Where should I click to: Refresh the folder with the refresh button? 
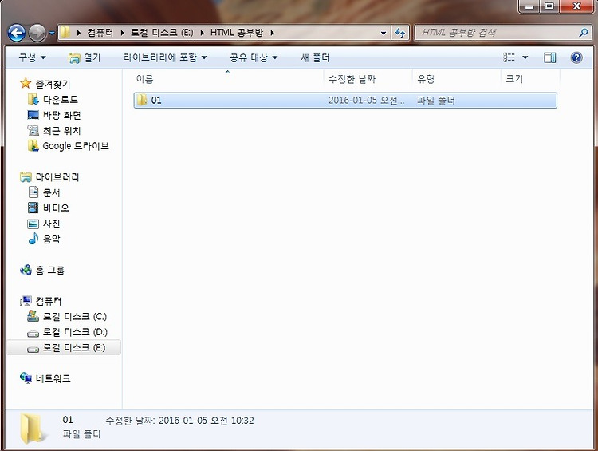pyautogui.click(x=400, y=33)
